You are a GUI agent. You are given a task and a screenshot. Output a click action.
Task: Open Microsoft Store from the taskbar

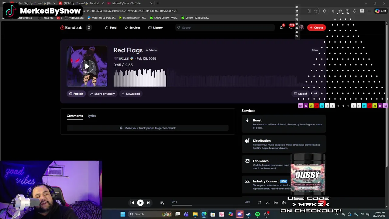213,214
